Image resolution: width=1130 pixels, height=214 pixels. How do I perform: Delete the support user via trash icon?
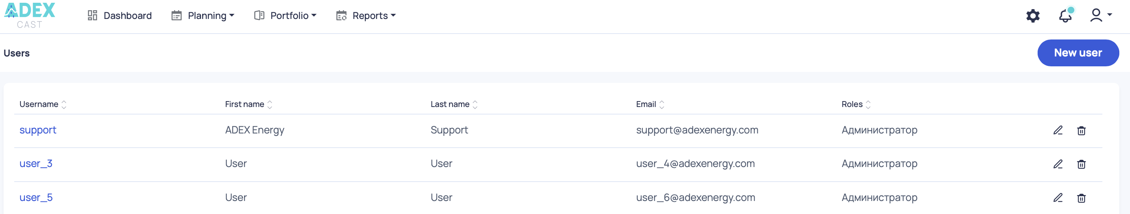1081,131
